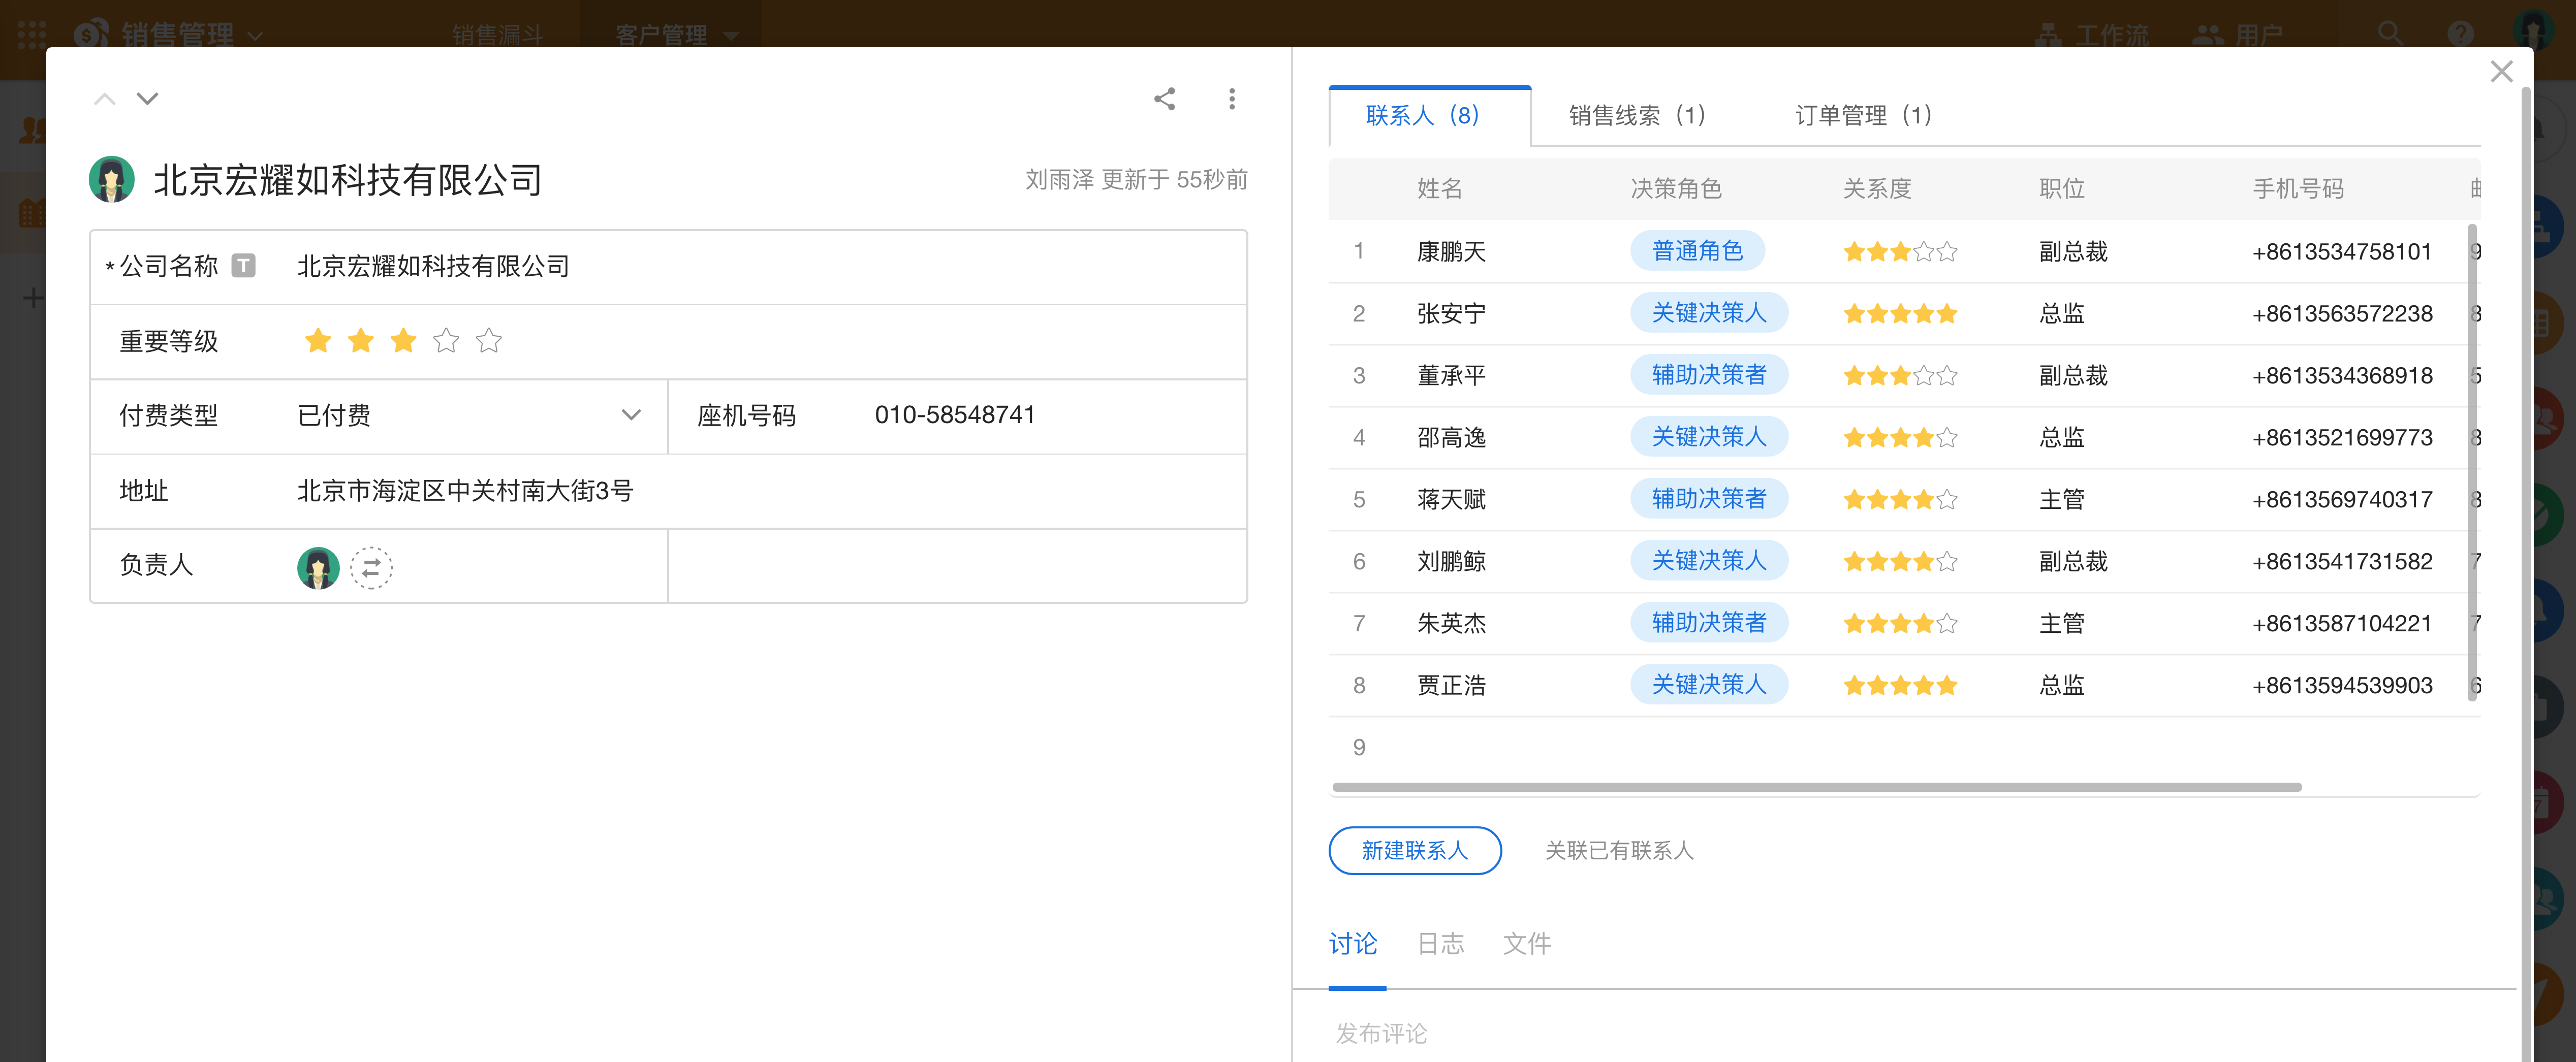Click the 姓名 column header

pos(1440,189)
